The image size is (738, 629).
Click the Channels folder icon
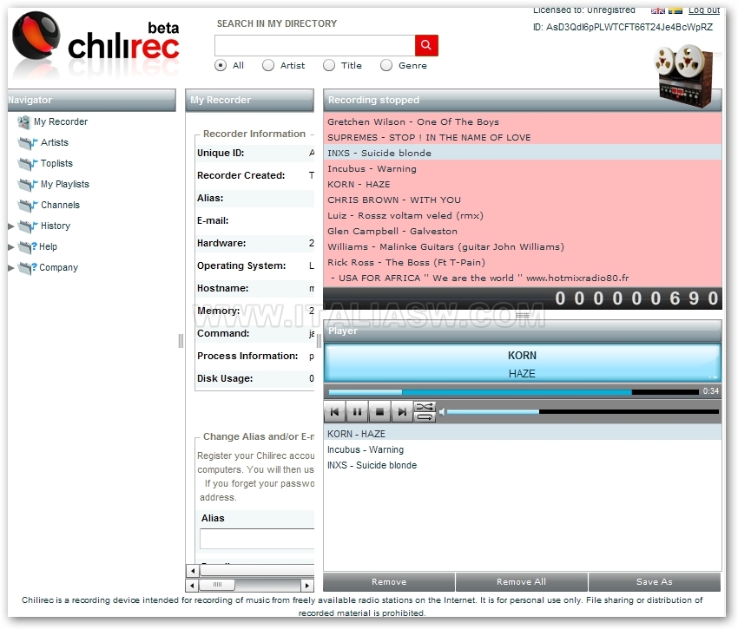coord(27,205)
